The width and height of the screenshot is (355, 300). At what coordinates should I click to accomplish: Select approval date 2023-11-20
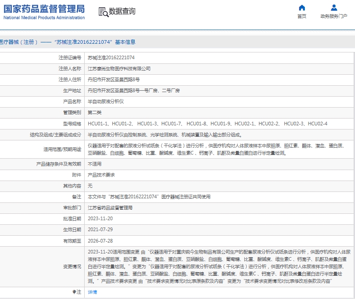point(100,218)
